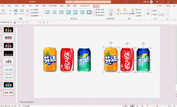The width and height of the screenshot is (177, 107).
Task: Apply the first picture style in gallery
Action: tap(47, 12)
